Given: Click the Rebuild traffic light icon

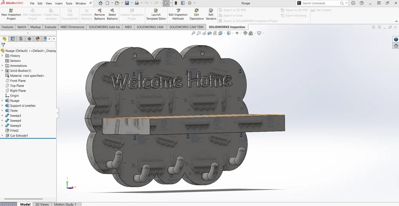Looking at the screenshot, I should [x=176, y=3].
